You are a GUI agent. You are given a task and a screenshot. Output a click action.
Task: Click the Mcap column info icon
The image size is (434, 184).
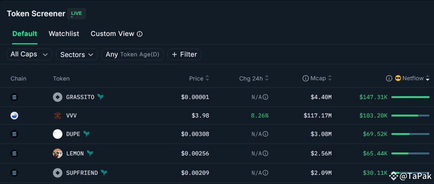tap(305, 78)
